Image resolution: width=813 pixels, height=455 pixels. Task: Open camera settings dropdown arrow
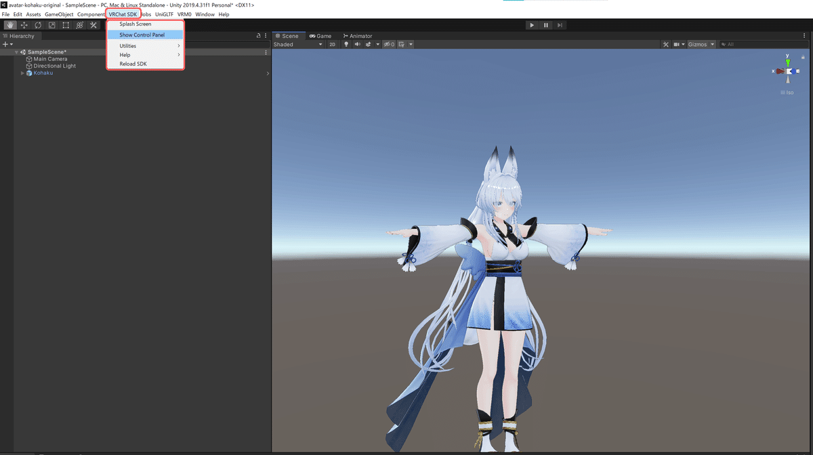pyautogui.click(x=683, y=44)
